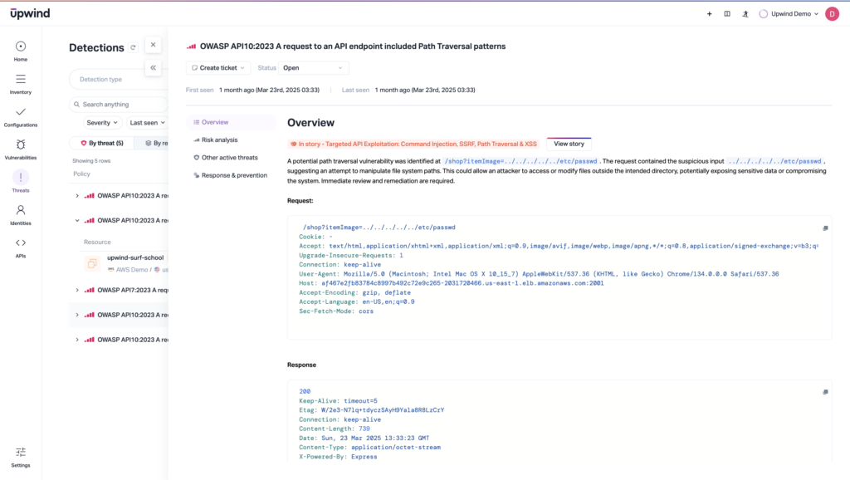Click the Etag line in response
The image size is (850, 480).
tap(371, 410)
